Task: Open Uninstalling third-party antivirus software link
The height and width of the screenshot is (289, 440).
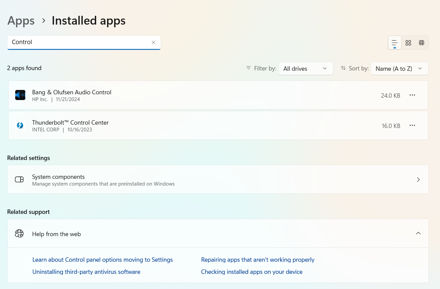Action: tap(86, 272)
